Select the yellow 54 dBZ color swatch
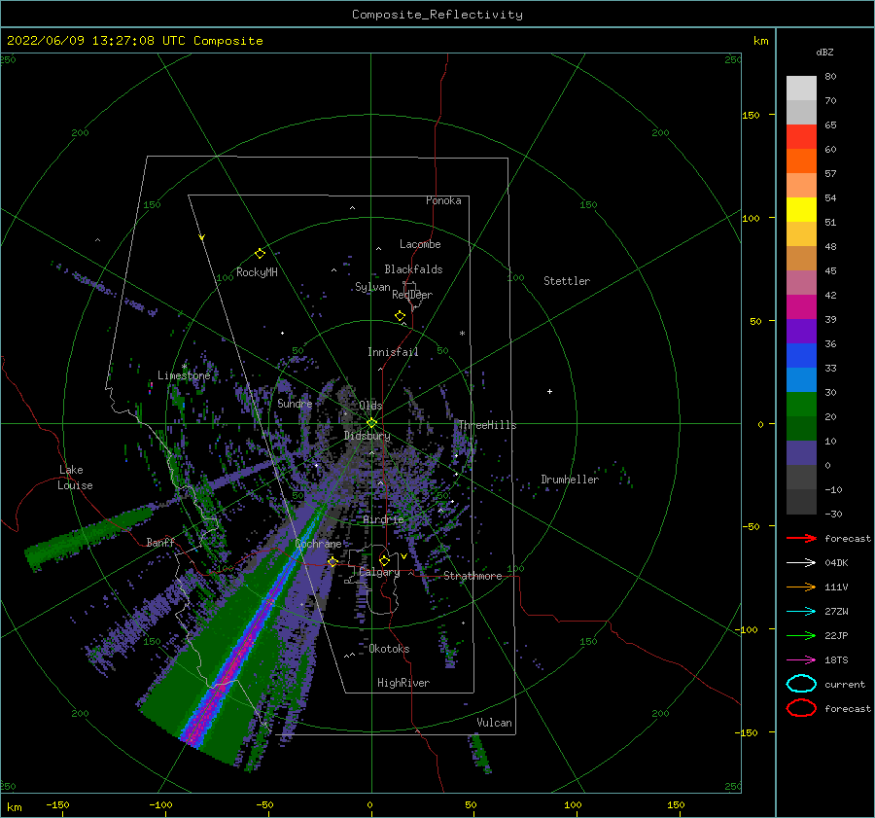Image resolution: width=875 pixels, height=818 pixels. coord(801,209)
